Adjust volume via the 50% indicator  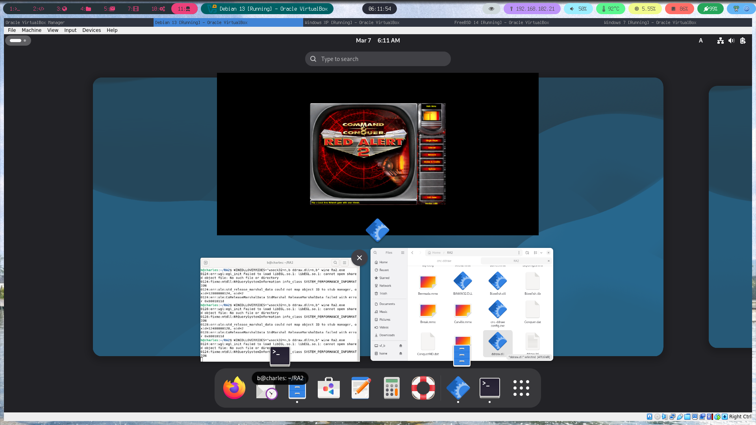coord(578,8)
